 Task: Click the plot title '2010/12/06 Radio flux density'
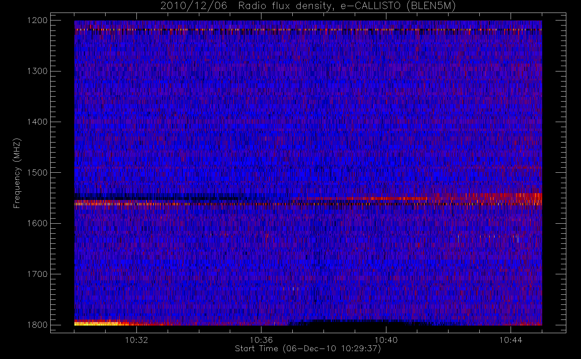click(308, 6)
